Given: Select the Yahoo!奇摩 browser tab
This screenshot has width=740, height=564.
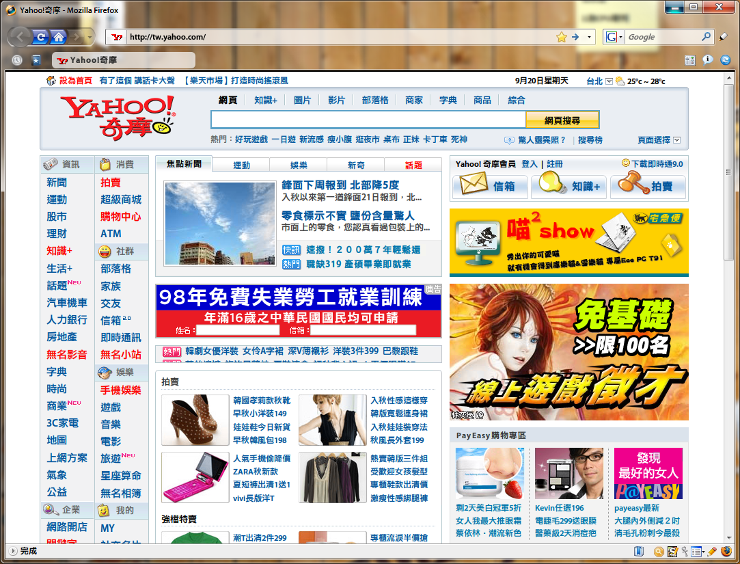Looking at the screenshot, I should 124,60.
